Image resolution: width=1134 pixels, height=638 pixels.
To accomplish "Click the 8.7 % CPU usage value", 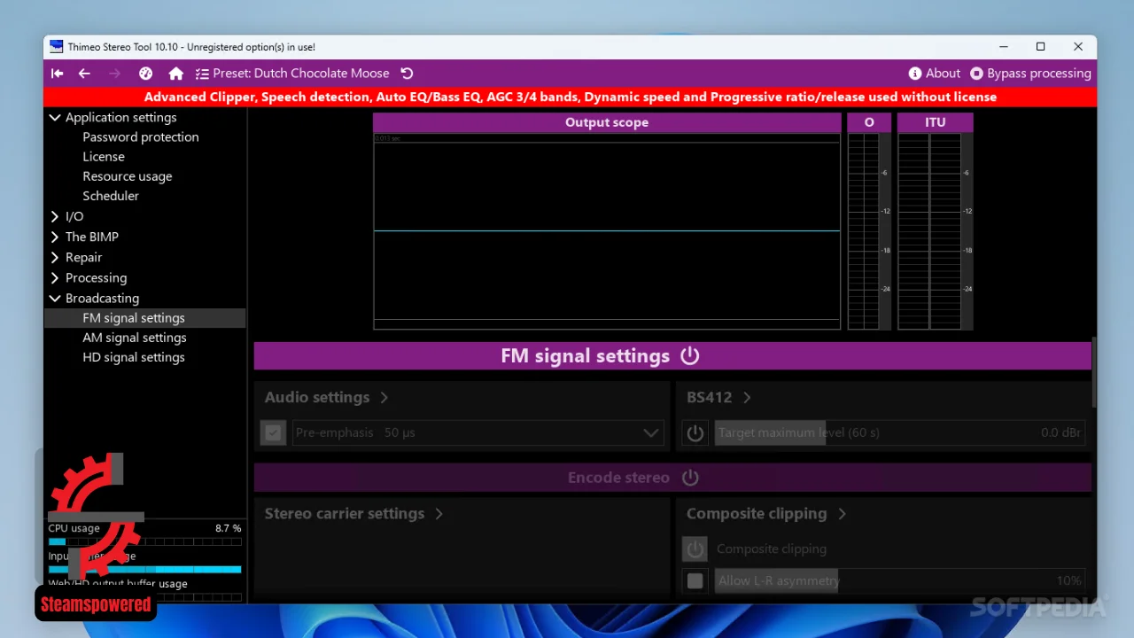I will (x=228, y=528).
